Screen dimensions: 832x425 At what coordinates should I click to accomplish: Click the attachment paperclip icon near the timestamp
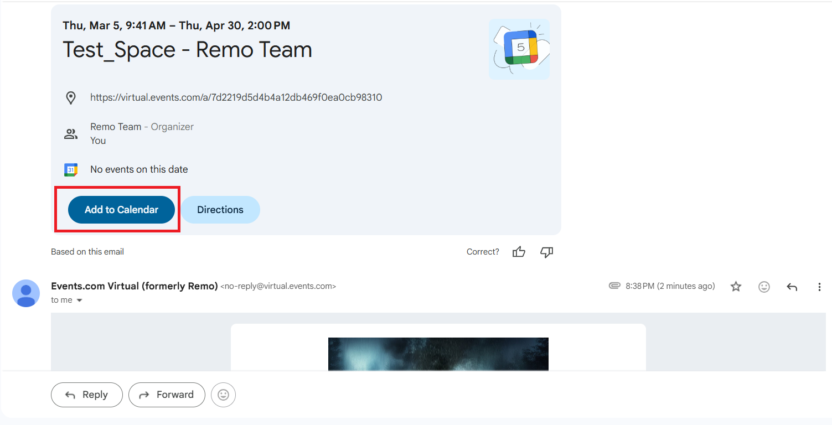tap(614, 286)
